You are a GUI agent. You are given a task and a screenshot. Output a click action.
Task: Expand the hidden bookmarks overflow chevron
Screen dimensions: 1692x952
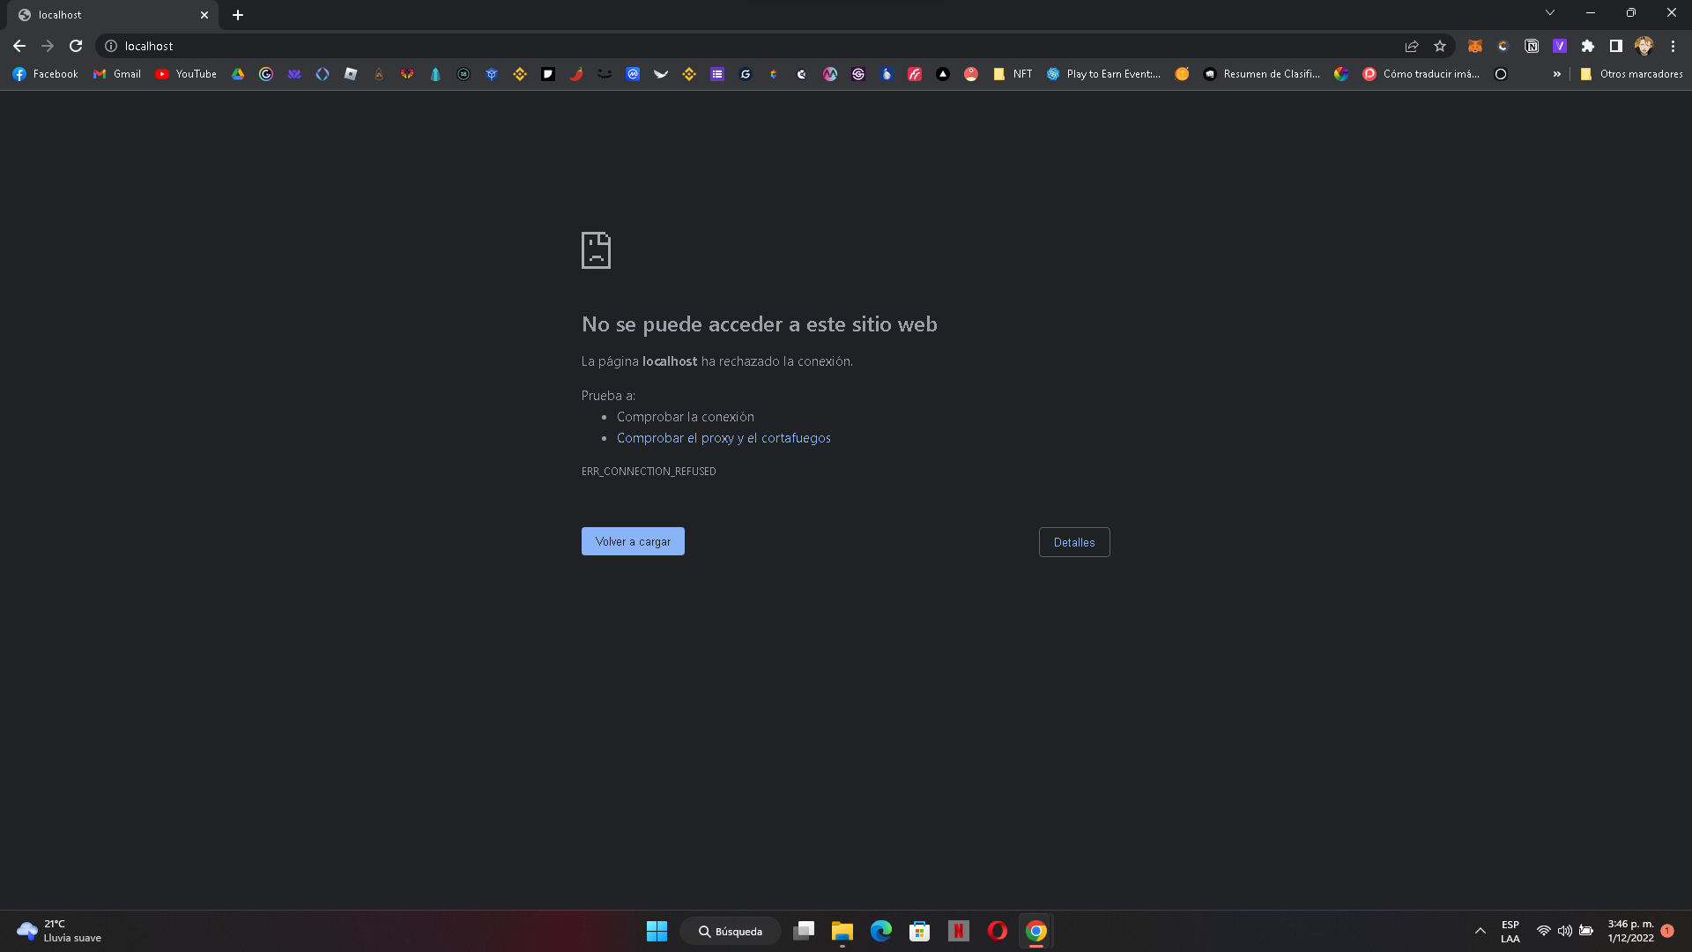click(x=1557, y=74)
